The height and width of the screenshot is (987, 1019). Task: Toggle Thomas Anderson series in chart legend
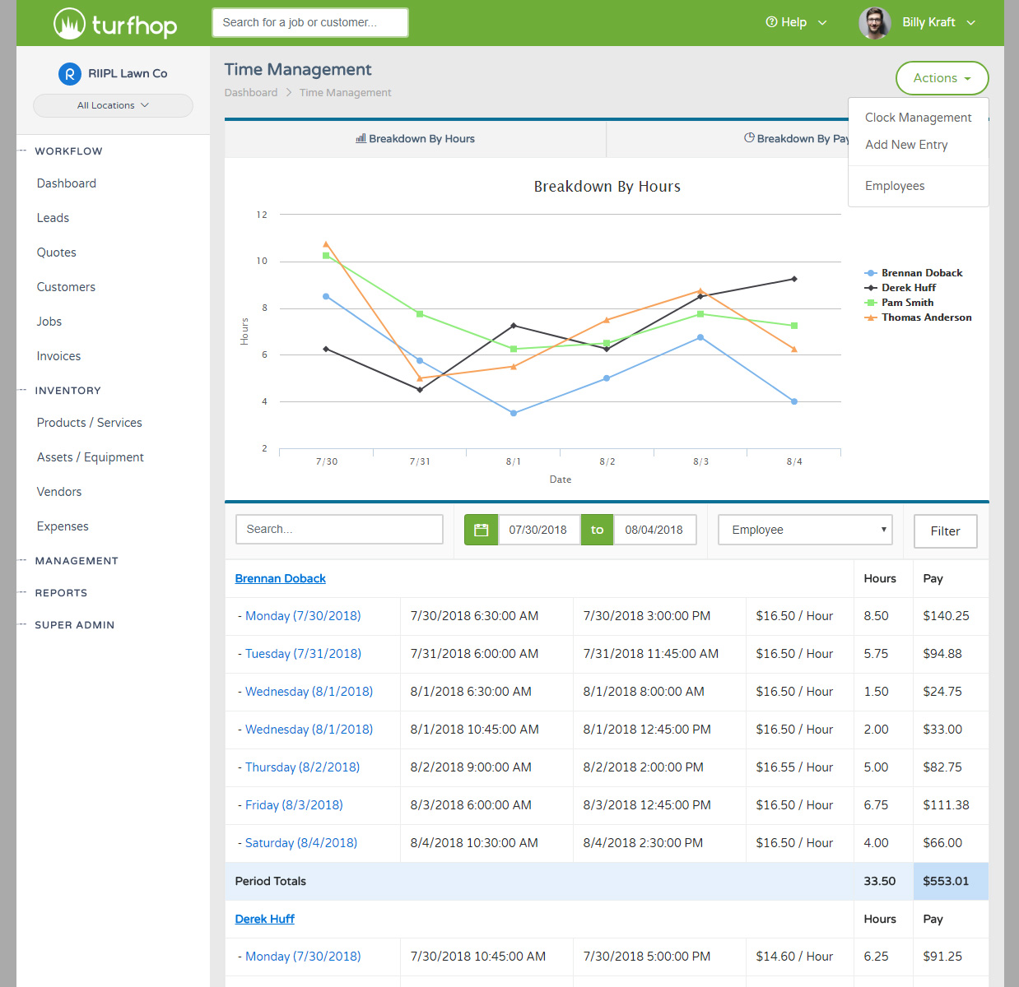[x=926, y=317]
